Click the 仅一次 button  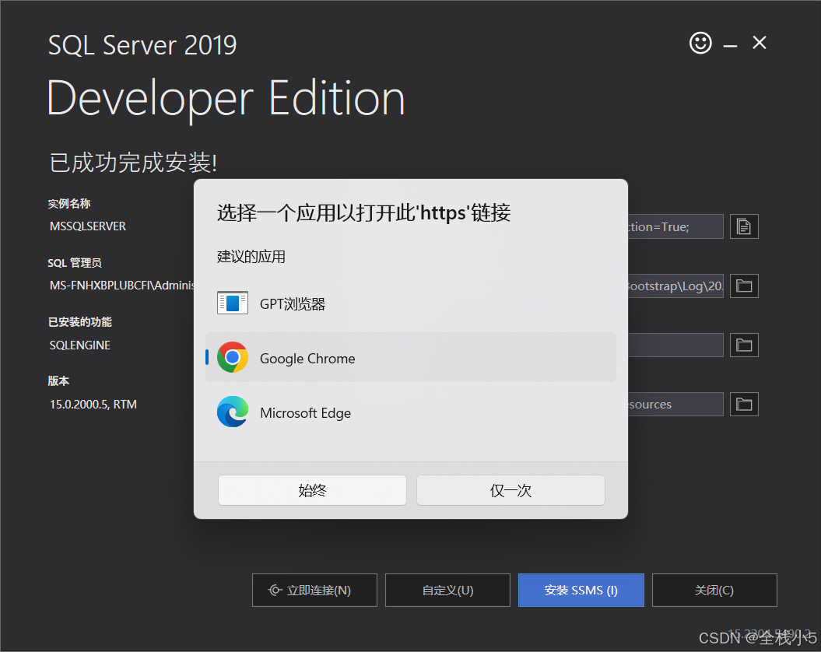(x=510, y=490)
